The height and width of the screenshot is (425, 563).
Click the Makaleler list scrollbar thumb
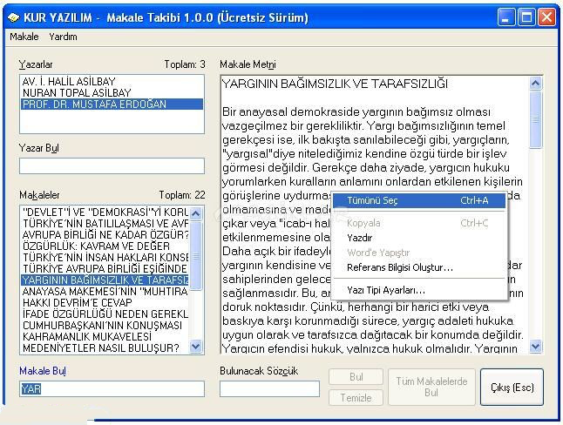click(x=196, y=256)
